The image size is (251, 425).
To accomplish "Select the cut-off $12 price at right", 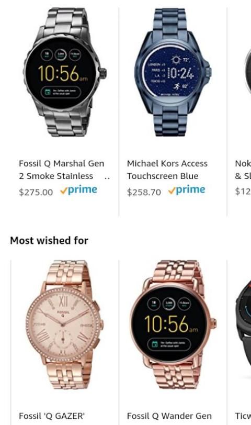I will pos(243,192).
